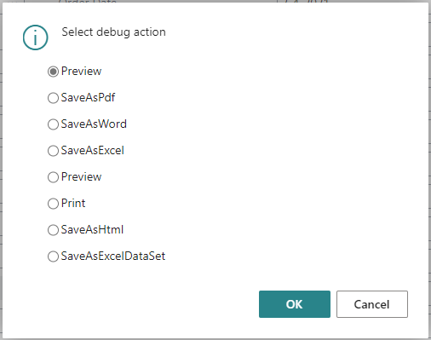Click the SaveAsWord label text
Screen dimensions: 431x340
[x=94, y=124]
